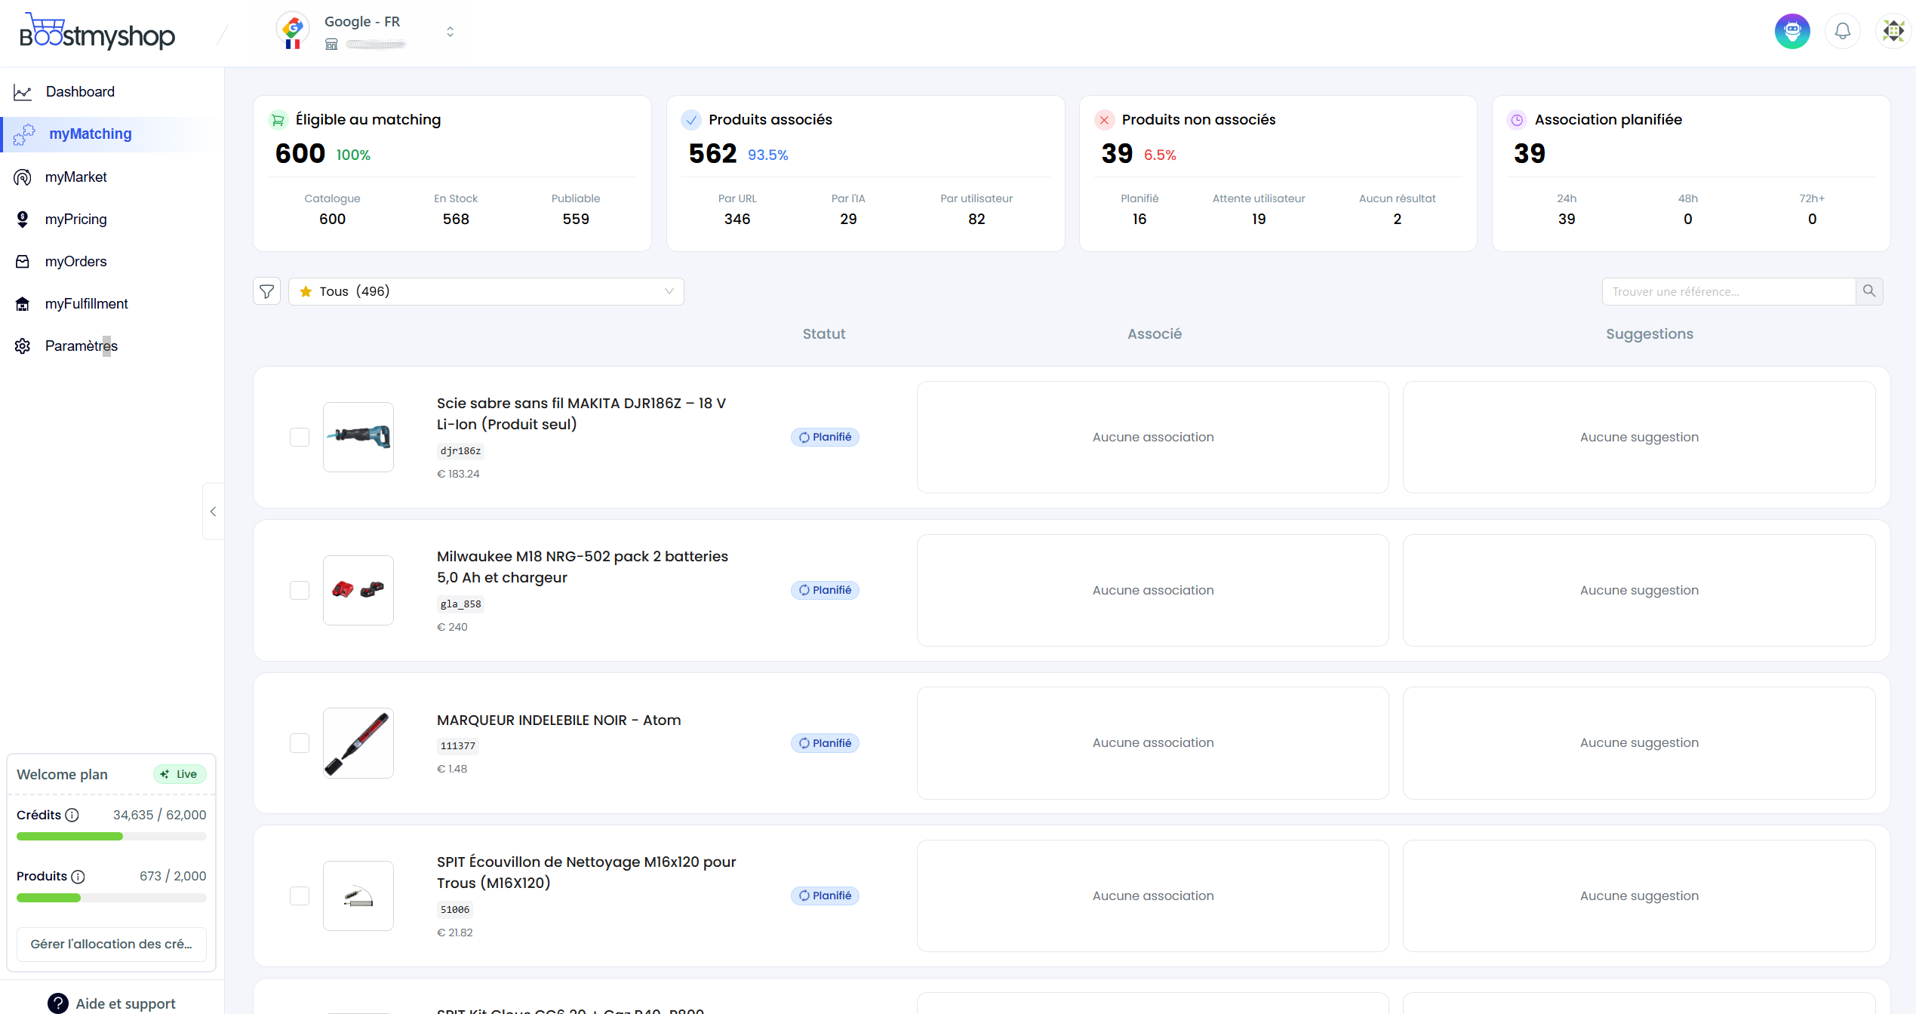Viewport: 1916px width, 1014px height.
Task: Click the Aucun résultat count 2
Action: pyautogui.click(x=1398, y=220)
